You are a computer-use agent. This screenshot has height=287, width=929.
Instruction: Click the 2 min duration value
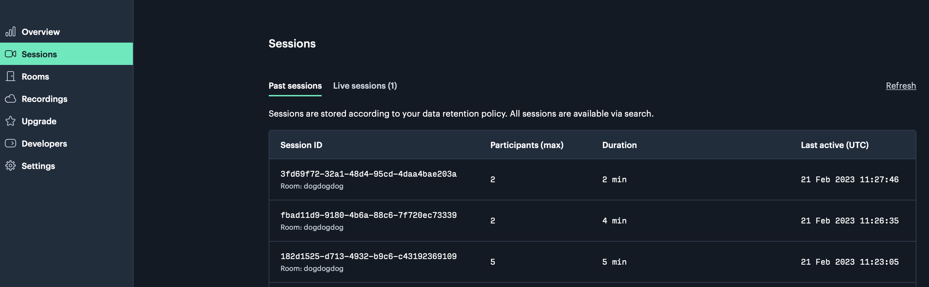[x=614, y=179]
